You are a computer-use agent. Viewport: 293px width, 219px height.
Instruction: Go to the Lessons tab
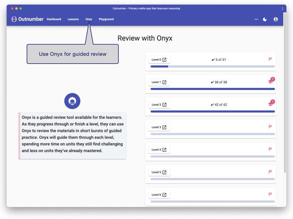[x=73, y=19]
